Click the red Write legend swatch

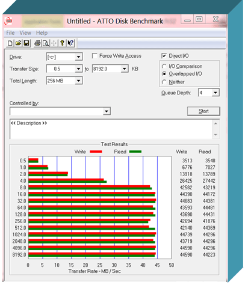pos(96,152)
